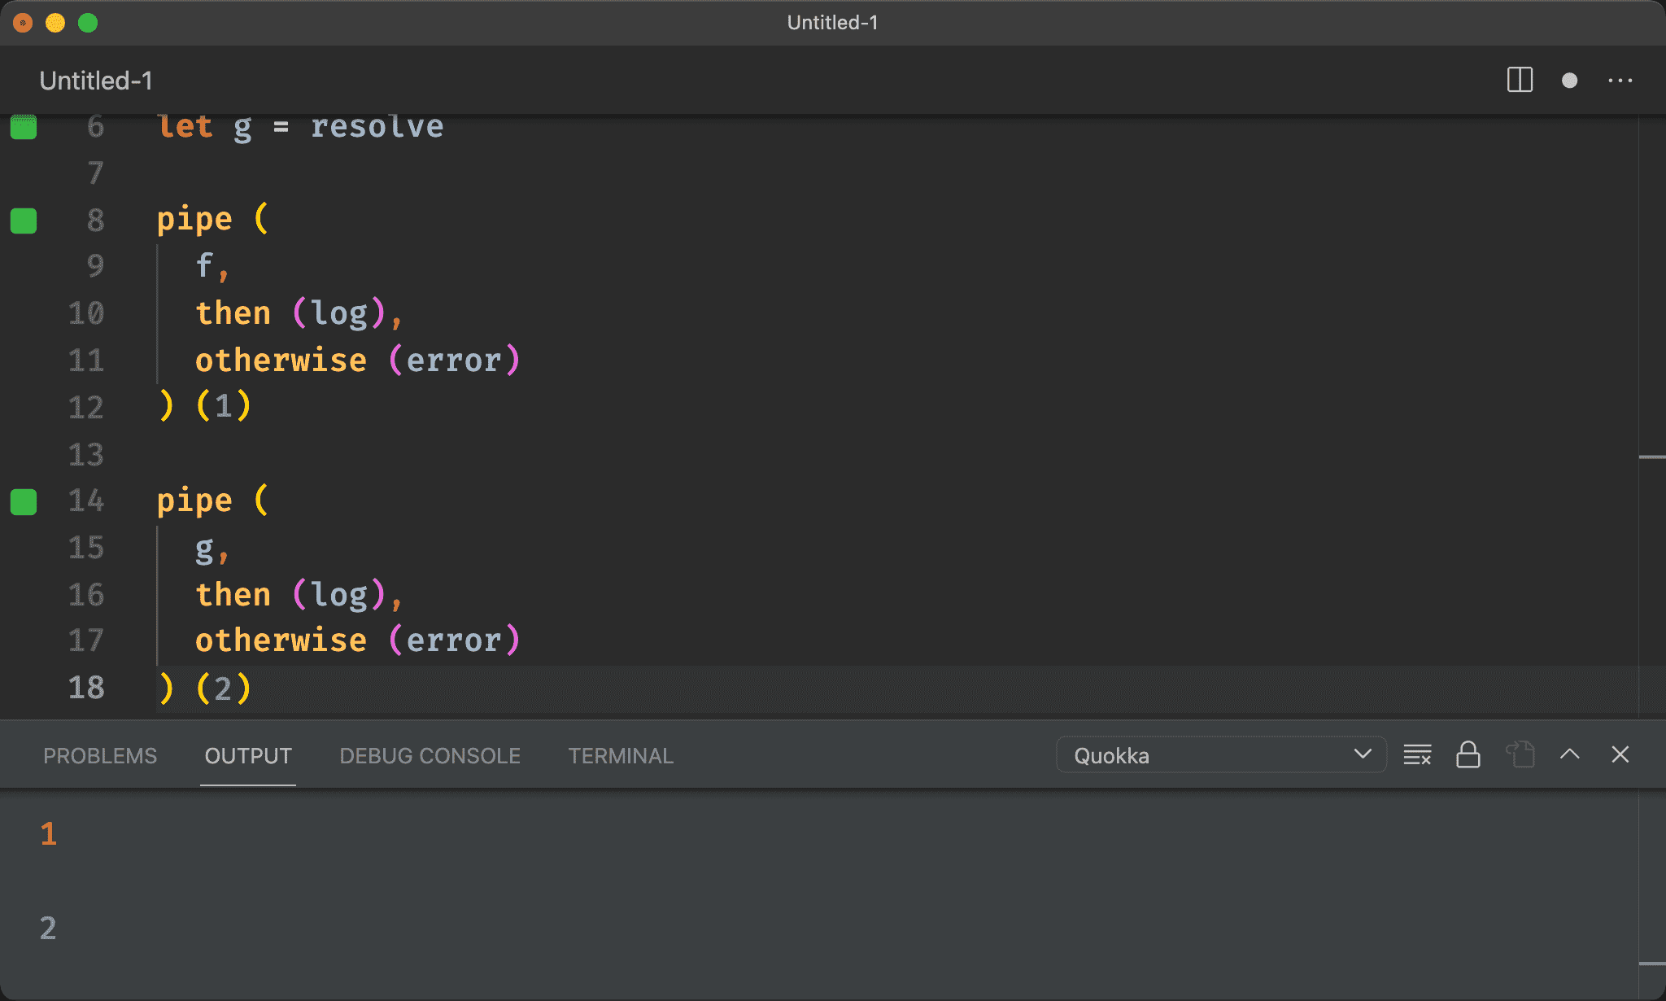Screen dimensions: 1666x1001
Task: Open the Quokka output channel dropdown
Action: click(x=1220, y=755)
